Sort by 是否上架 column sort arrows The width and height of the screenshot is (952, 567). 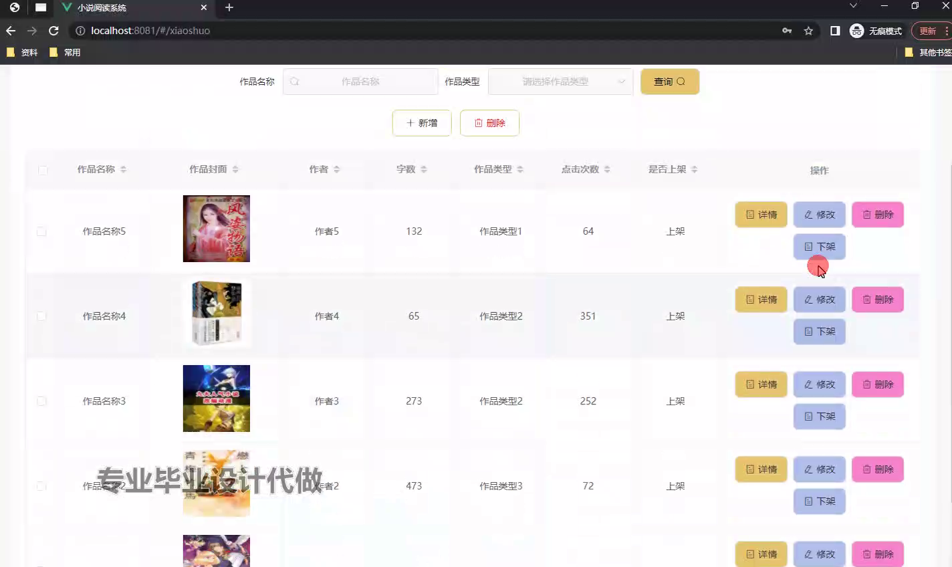click(695, 170)
